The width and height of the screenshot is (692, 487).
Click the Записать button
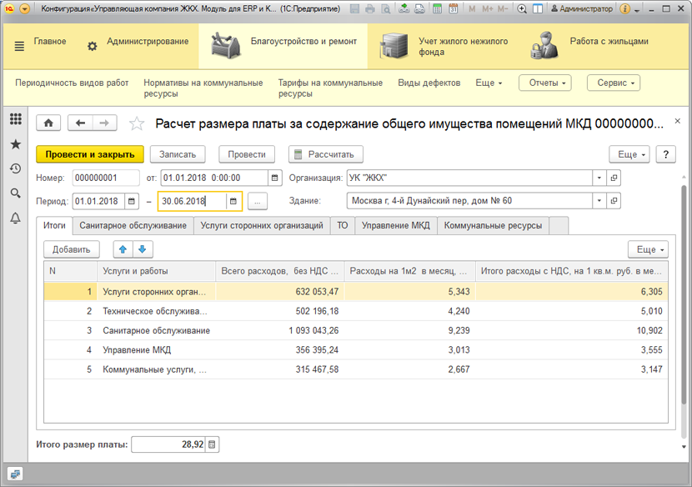(x=178, y=154)
